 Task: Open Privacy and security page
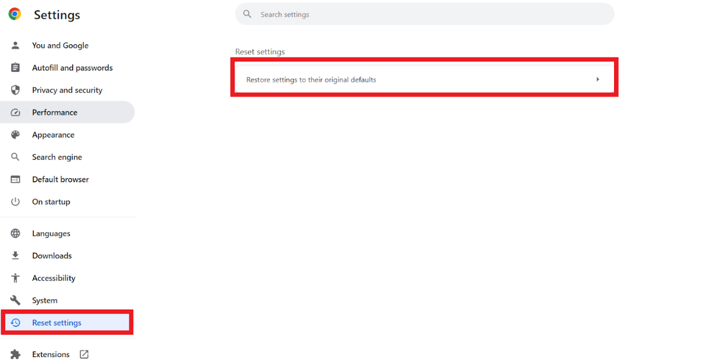tap(67, 90)
